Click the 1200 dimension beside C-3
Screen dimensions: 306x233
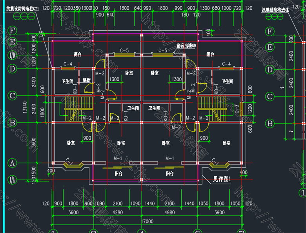pyautogui.click(x=250, y=109)
